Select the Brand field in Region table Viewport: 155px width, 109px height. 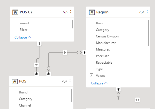coord(100,23)
